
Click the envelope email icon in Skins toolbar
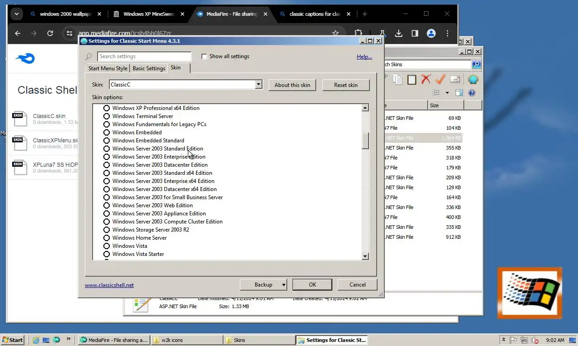455,80
